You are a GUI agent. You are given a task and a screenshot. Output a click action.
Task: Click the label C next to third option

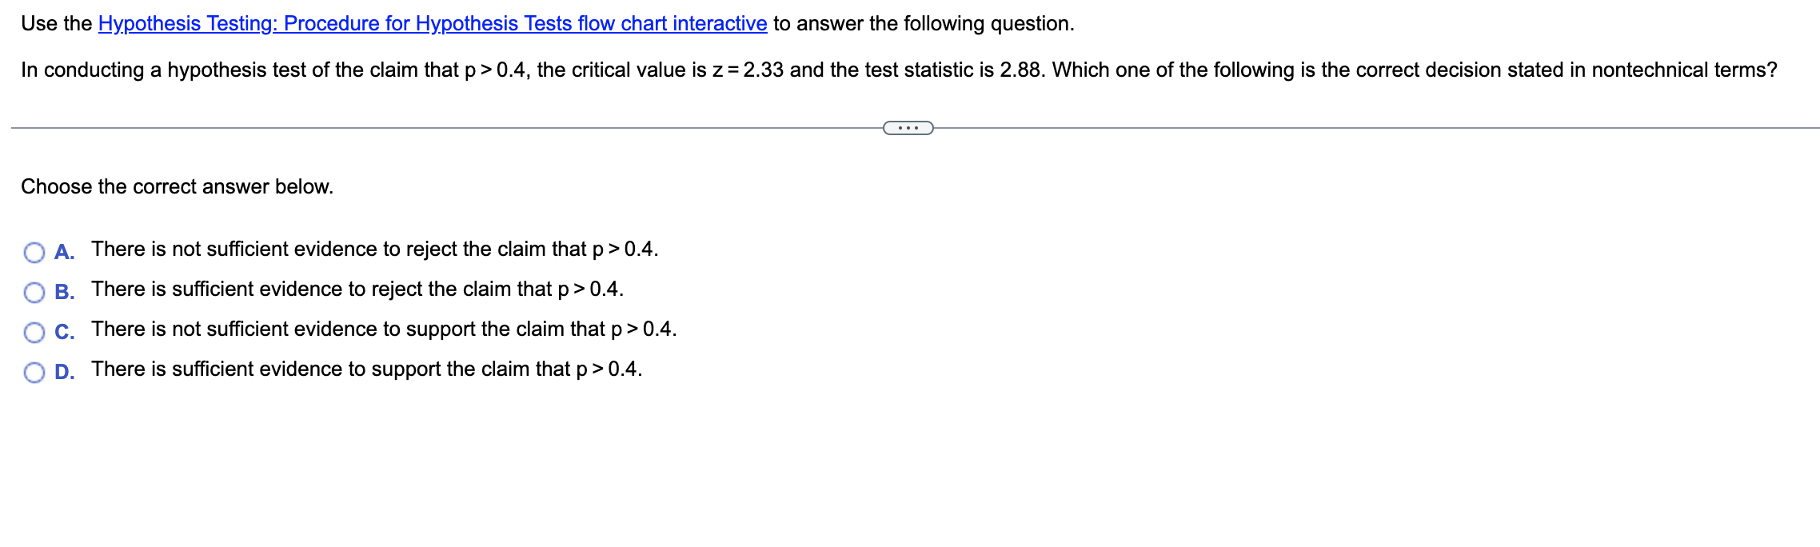(x=62, y=331)
